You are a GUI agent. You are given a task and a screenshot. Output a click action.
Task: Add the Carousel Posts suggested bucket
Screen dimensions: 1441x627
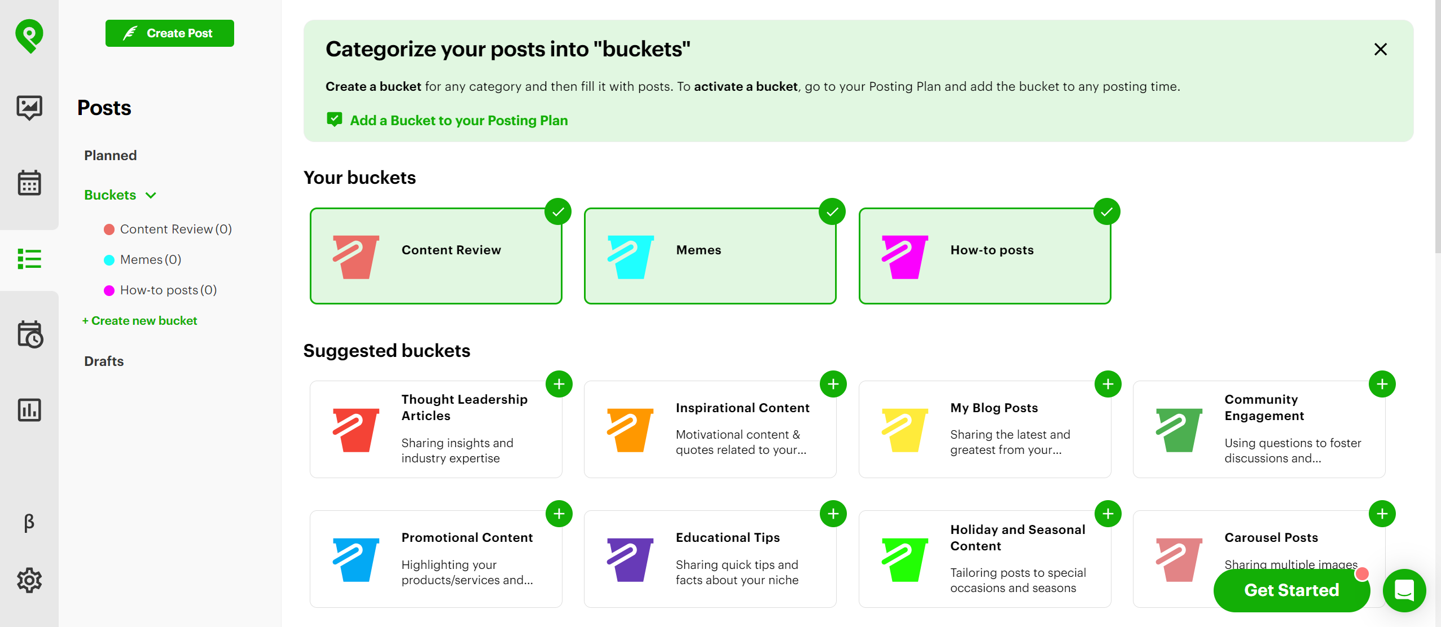pyautogui.click(x=1382, y=514)
